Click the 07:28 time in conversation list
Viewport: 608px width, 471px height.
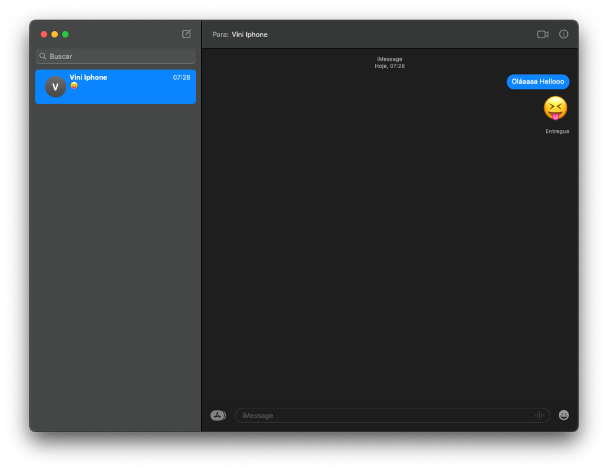click(181, 78)
